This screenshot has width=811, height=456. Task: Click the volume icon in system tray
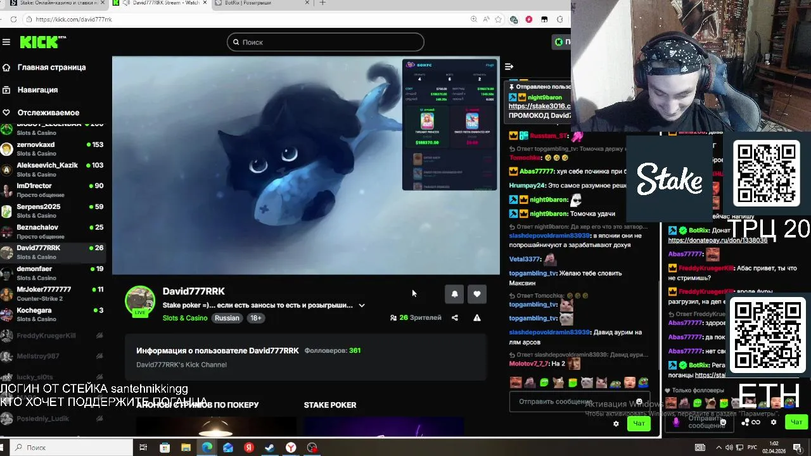pos(729,448)
